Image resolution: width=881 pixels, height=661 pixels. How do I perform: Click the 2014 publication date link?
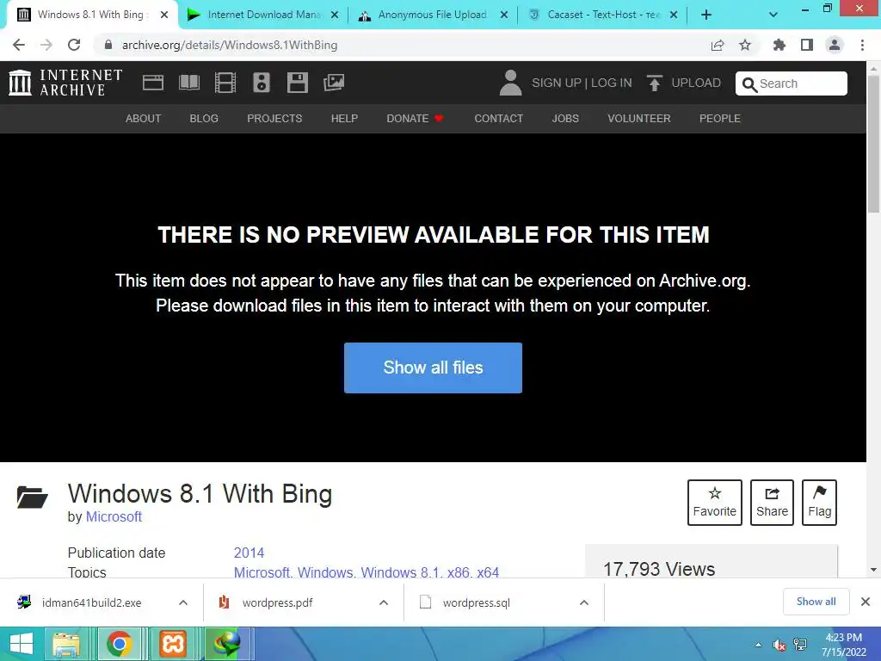(249, 553)
